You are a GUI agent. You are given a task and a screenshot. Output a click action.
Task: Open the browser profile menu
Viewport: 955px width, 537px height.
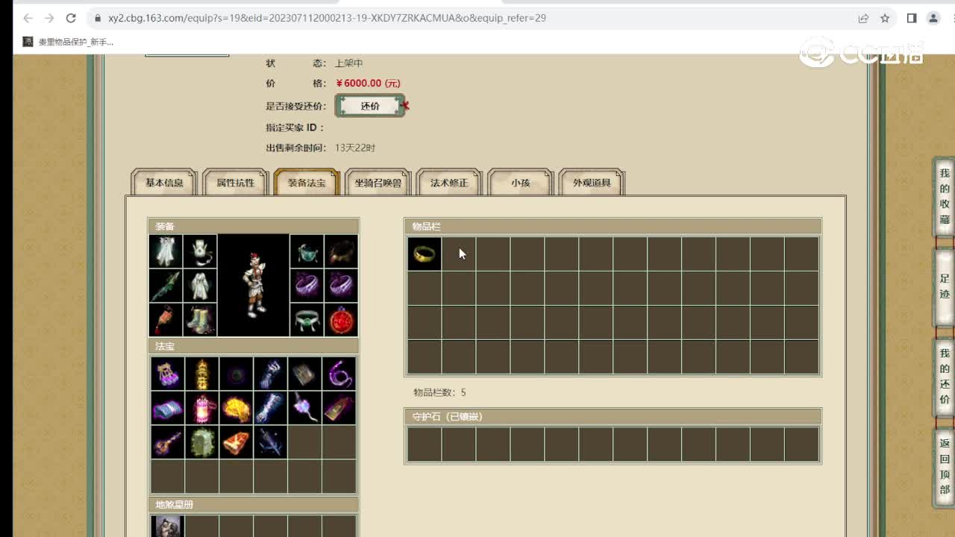coord(933,18)
